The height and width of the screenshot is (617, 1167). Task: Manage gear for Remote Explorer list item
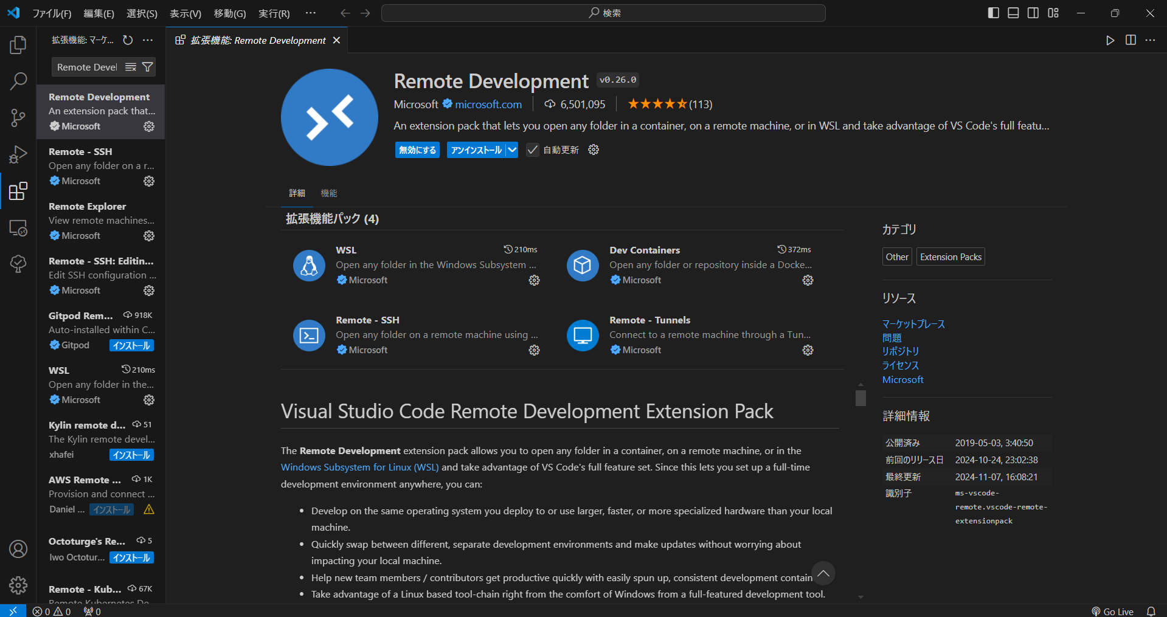pos(149,236)
